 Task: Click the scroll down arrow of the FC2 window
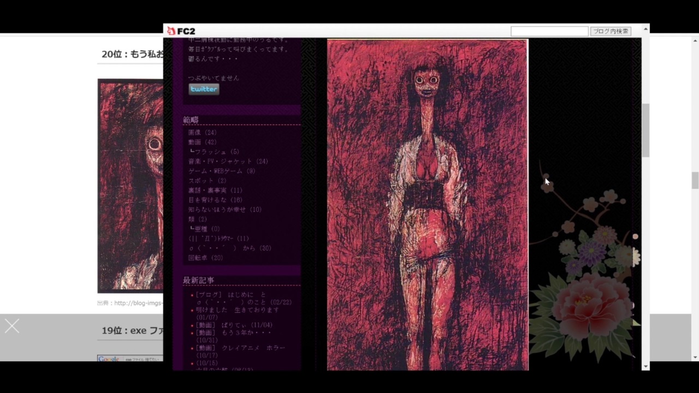(646, 366)
